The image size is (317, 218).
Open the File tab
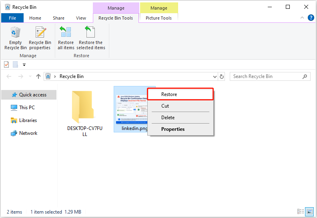click(12, 18)
